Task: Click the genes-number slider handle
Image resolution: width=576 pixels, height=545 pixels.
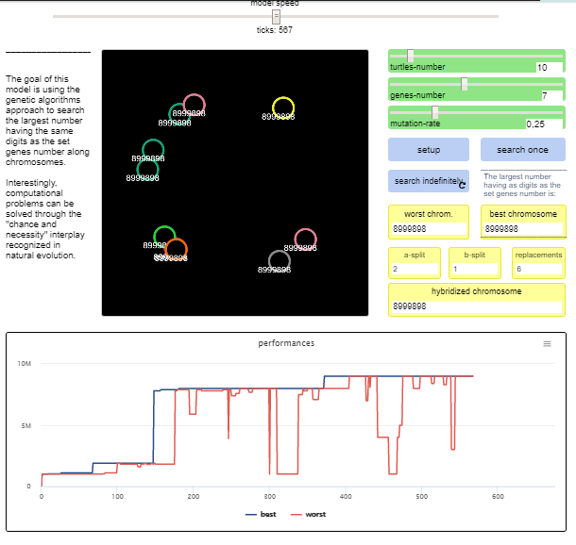Action: pos(465,84)
